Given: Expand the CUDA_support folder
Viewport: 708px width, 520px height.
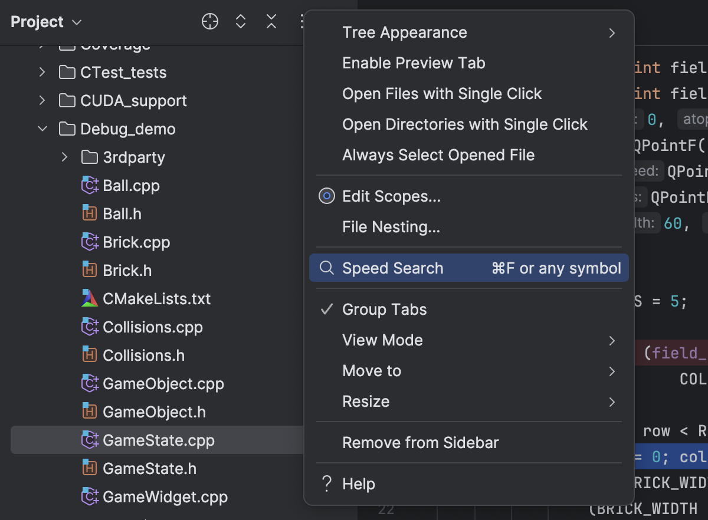Looking at the screenshot, I should 42,101.
